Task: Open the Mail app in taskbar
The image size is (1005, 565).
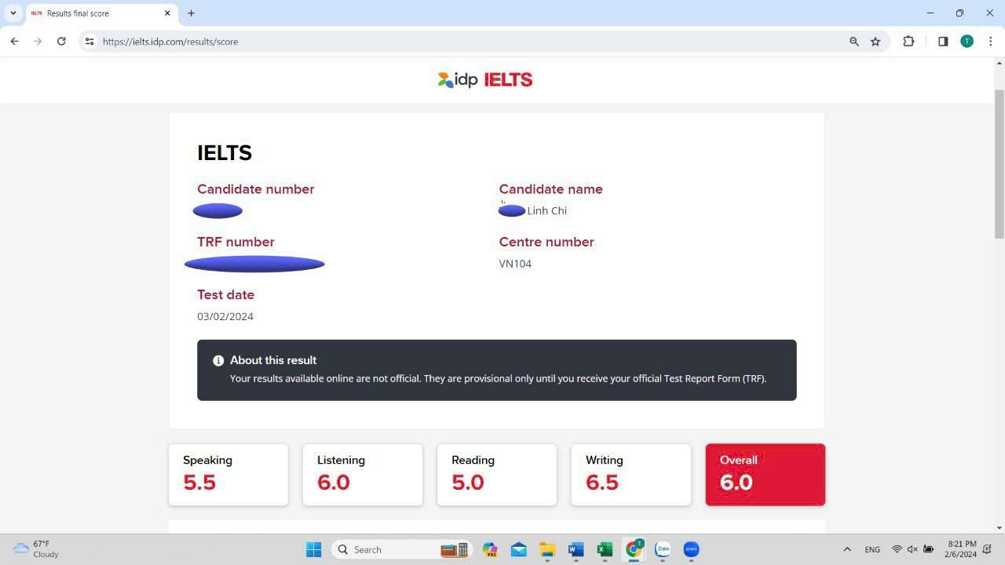Action: tap(518, 549)
